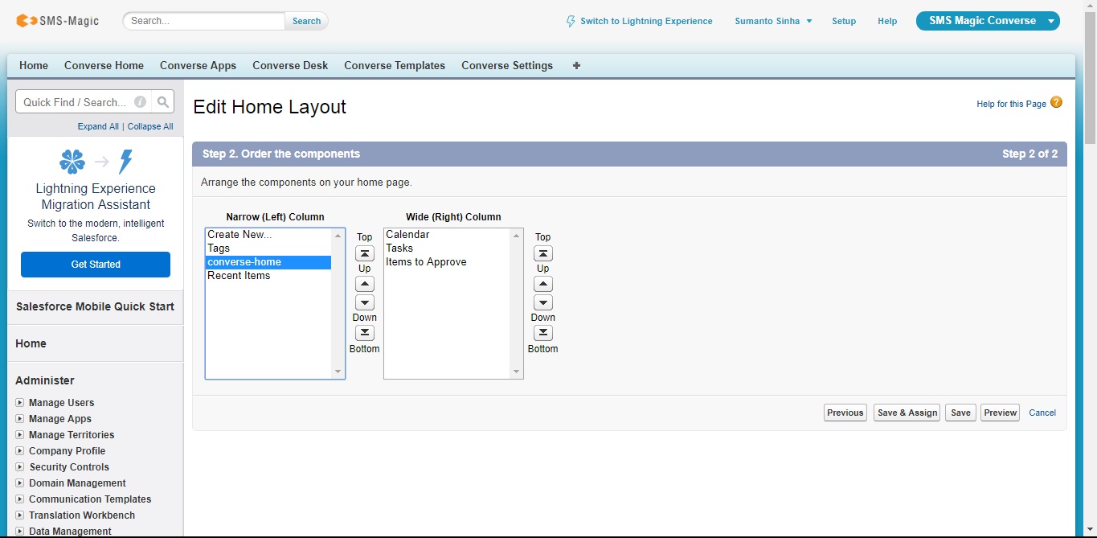This screenshot has height=538, width=1097.
Task: Click the header Search button
Action: pos(306,21)
